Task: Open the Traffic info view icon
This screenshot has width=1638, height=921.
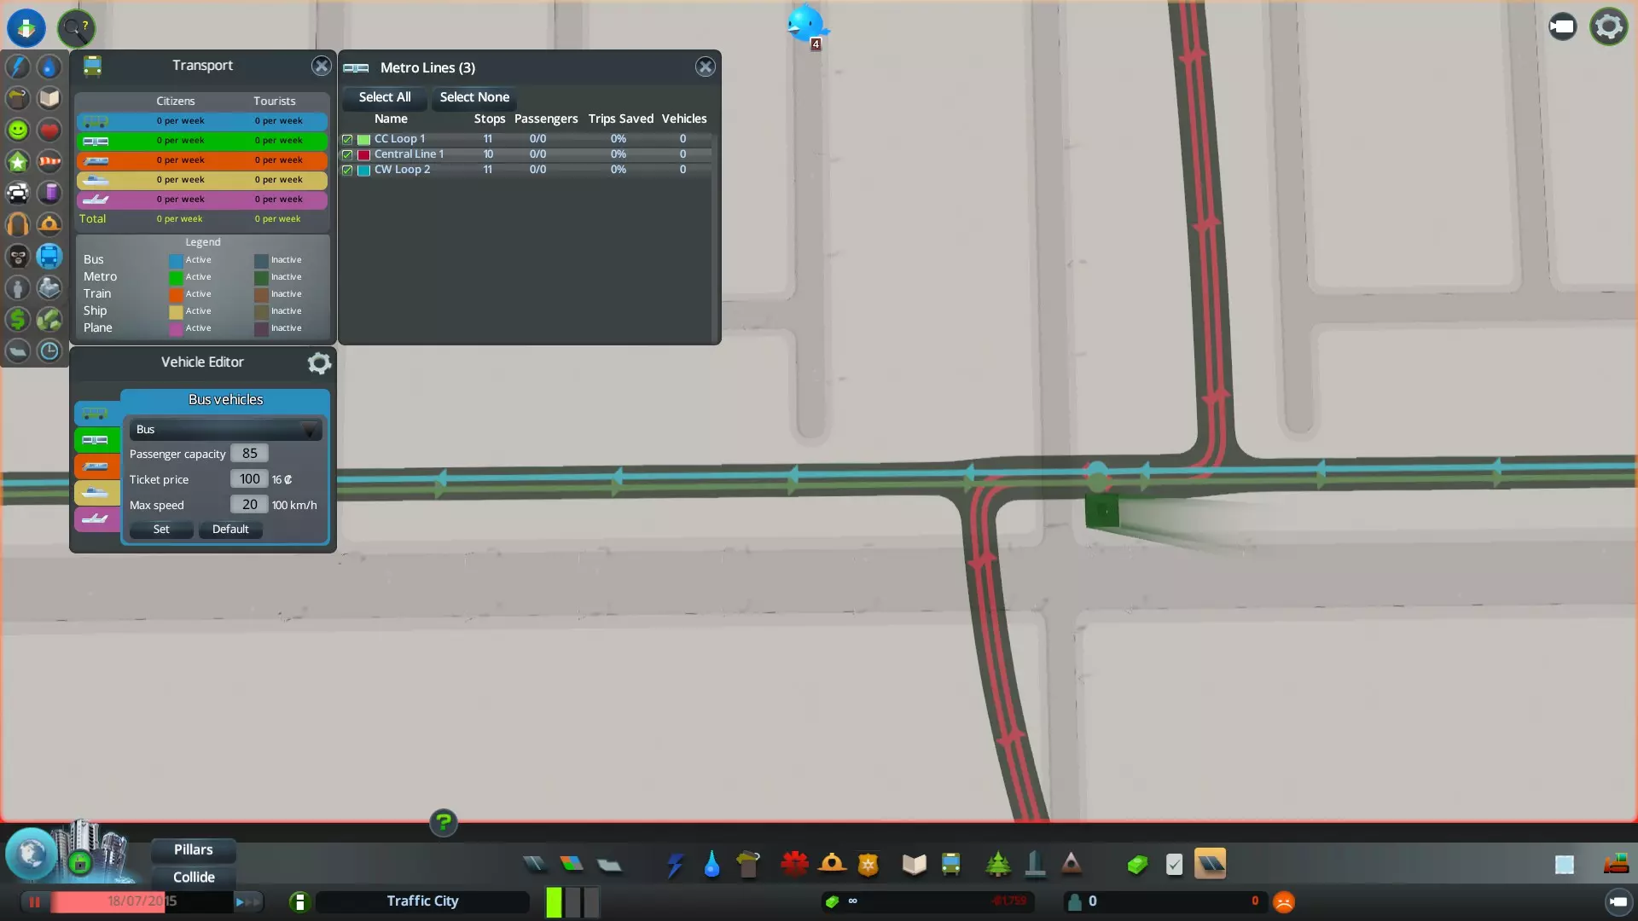Action: (x=18, y=193)
